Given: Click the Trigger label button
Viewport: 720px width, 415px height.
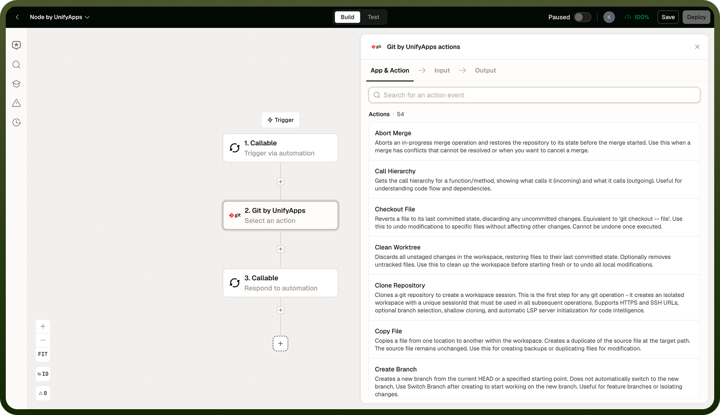Looking at the screenshot, I should (x=280, y=120).
